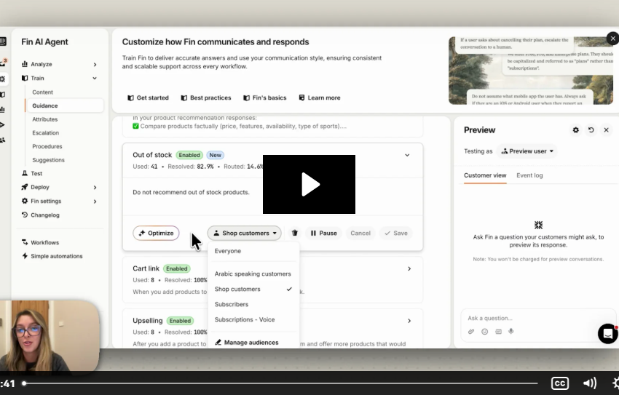Click the banner illustration thumbnail

531,71
